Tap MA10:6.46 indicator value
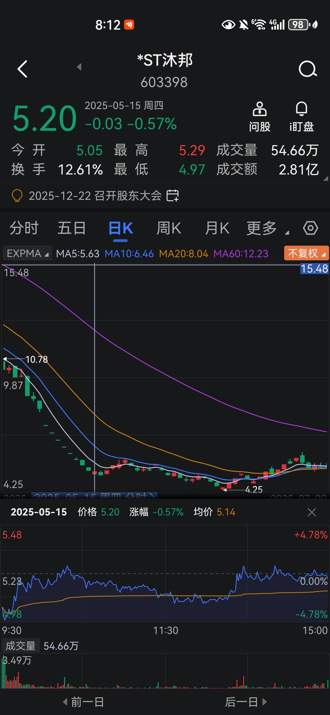This screenshot has width=330, height=715. click(129, 254)
